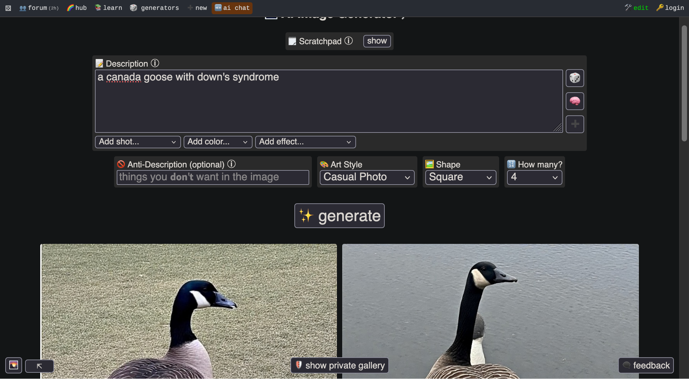Image resolution: width=689 pixels, height=379 pixels.
Task: Open the forum nav item
Action: pyautogui.click(x=39, y=8)
